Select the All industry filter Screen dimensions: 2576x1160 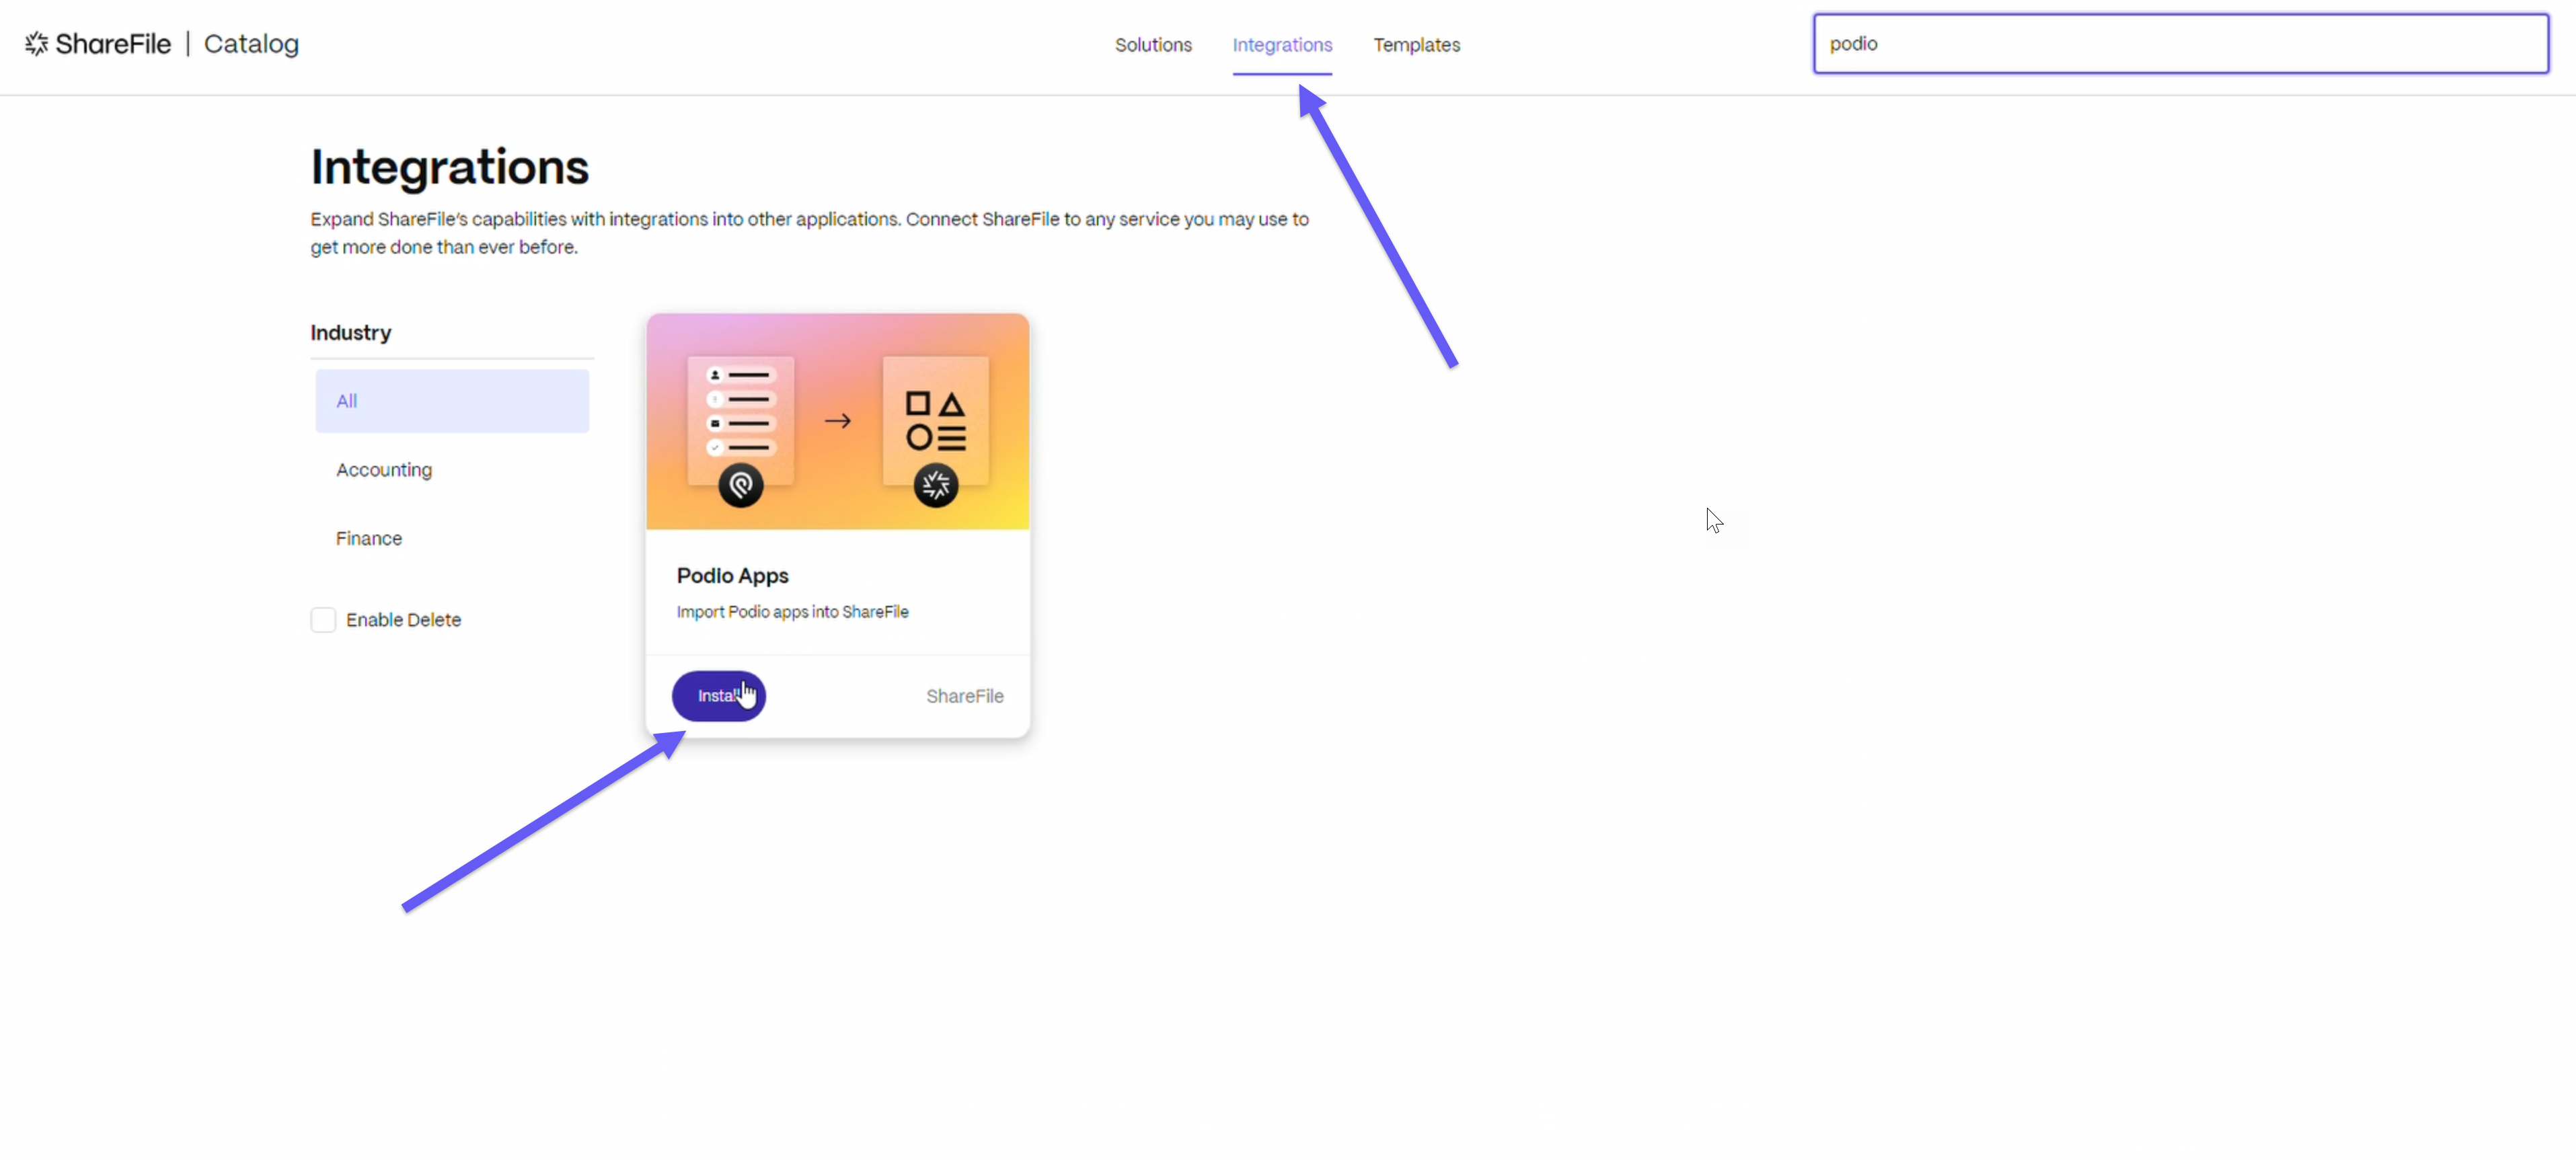coord(452,401)
